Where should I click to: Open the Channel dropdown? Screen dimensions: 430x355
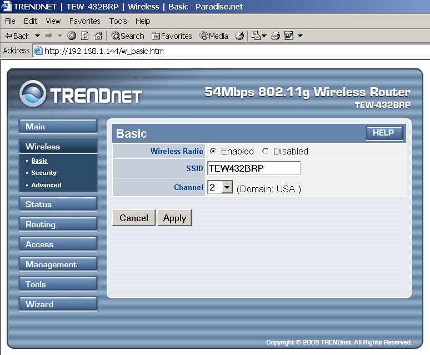(220, 188)
